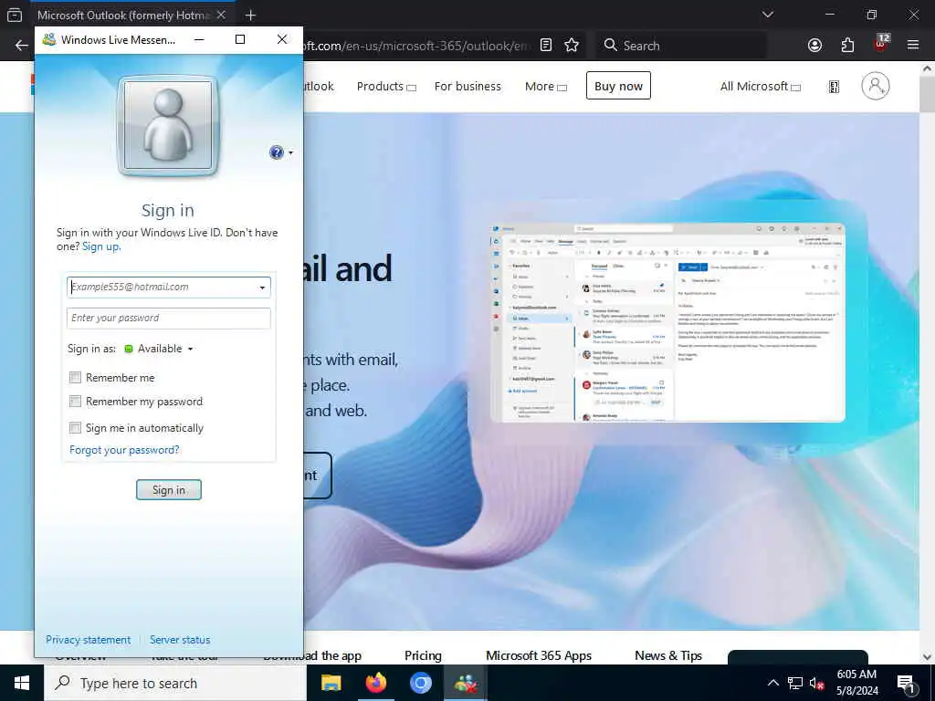Enable the Remember me checkbox

tap(75, 377)
